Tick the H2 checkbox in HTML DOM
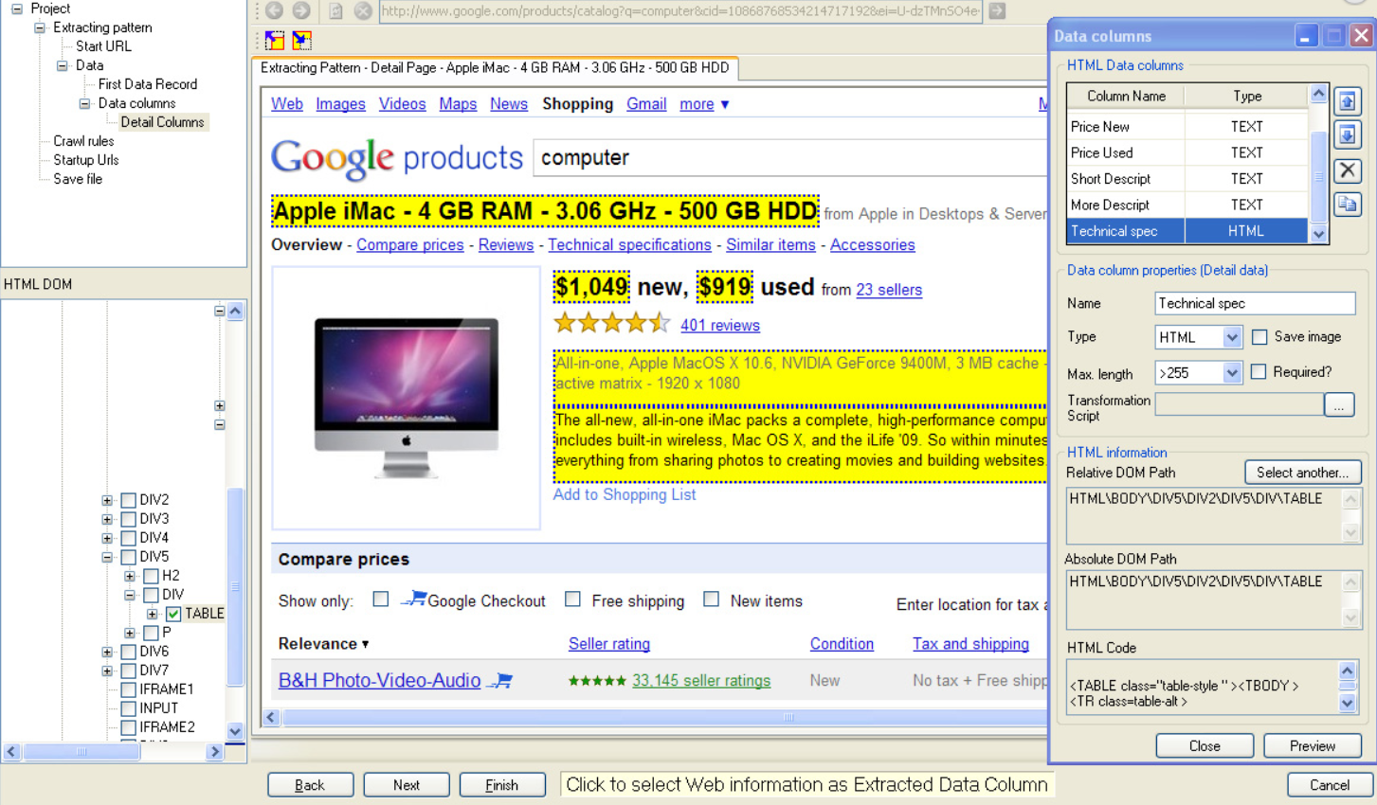This screenshot has width=1377, height=805. click(151, 576)
